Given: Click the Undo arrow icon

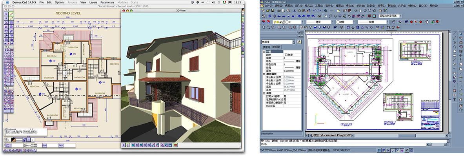Looking at the screenshot, I should [x=315, y=11].
